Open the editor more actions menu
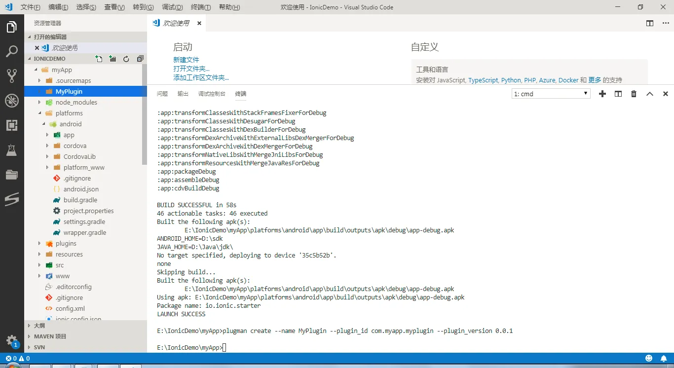 tap(665, 23)
